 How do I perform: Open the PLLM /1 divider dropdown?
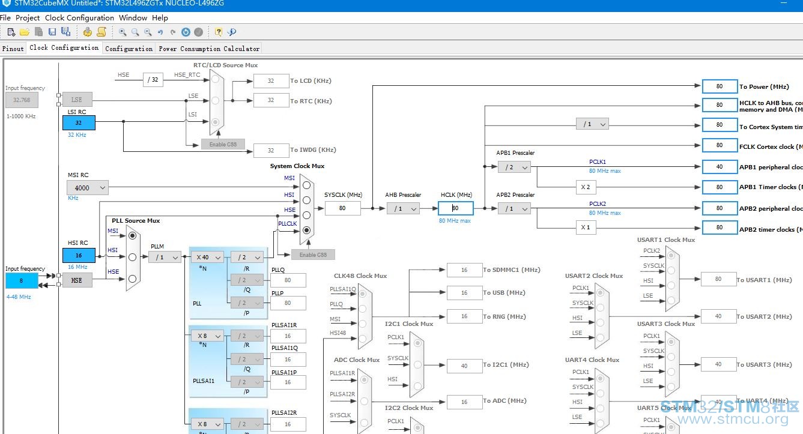click(165, 257)
